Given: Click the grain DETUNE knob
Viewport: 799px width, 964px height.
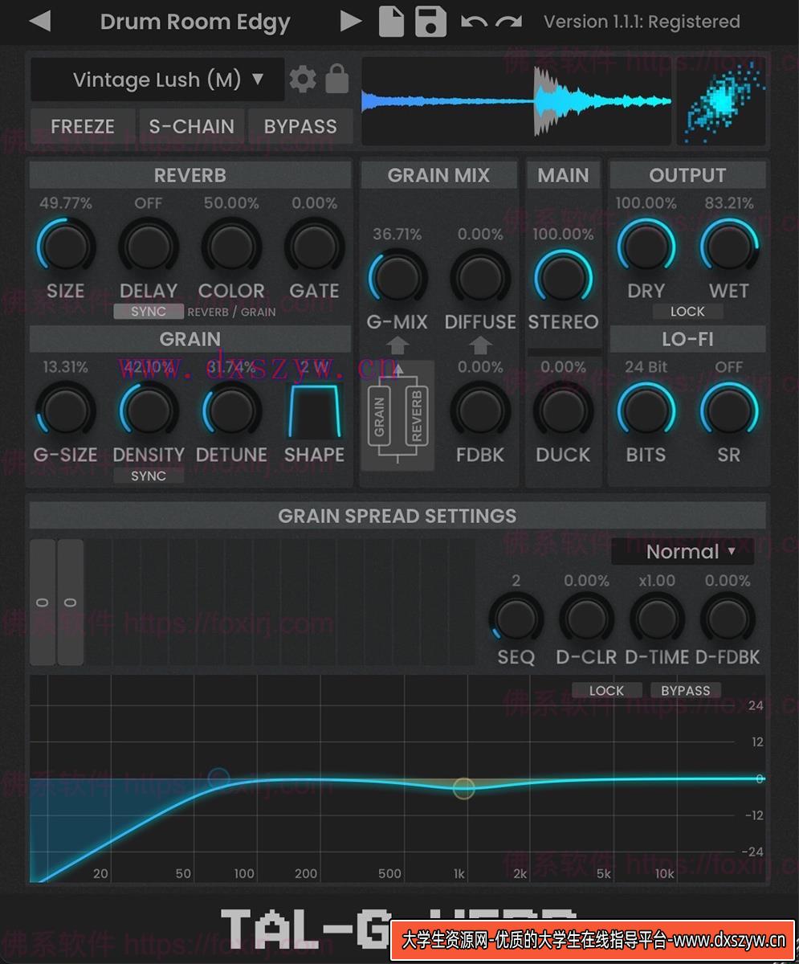Looking at the screenshot, I should pos(231,411).
